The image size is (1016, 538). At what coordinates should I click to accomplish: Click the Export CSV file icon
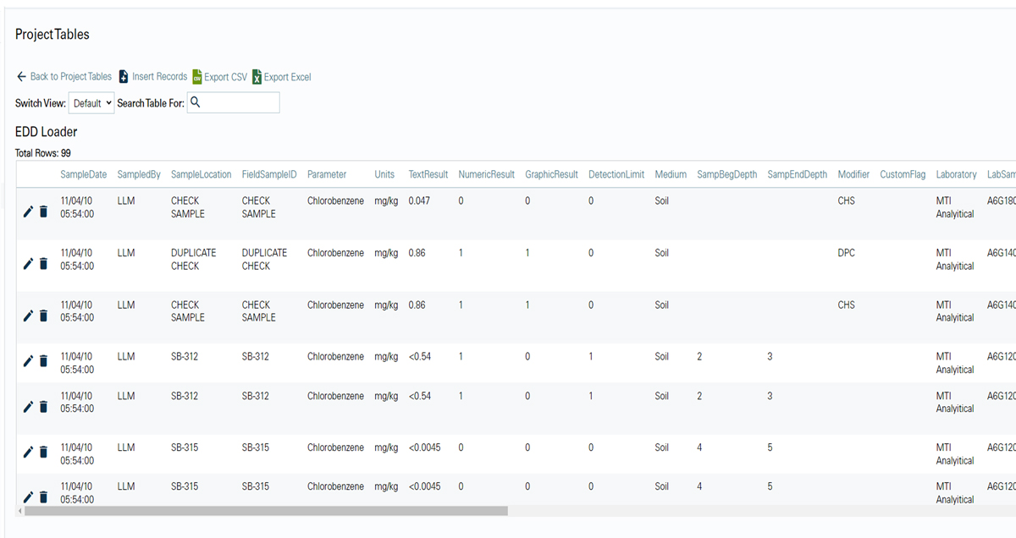(197, 76)
